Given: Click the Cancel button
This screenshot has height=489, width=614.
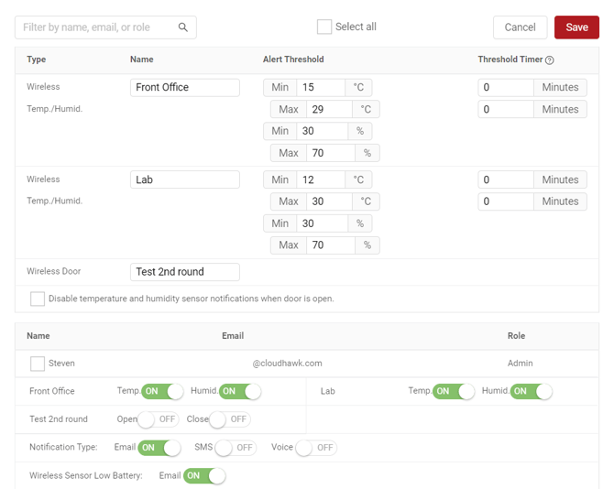Looking at the screenshot, I should (x=520, y=27).
